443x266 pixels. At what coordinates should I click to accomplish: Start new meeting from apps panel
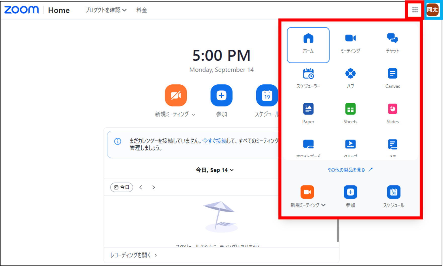coord(307,192)
